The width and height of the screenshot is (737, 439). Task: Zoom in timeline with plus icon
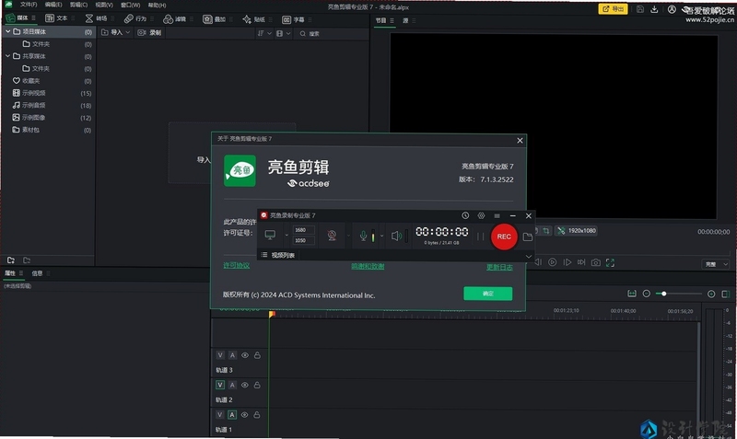click(x=711, y=294)
